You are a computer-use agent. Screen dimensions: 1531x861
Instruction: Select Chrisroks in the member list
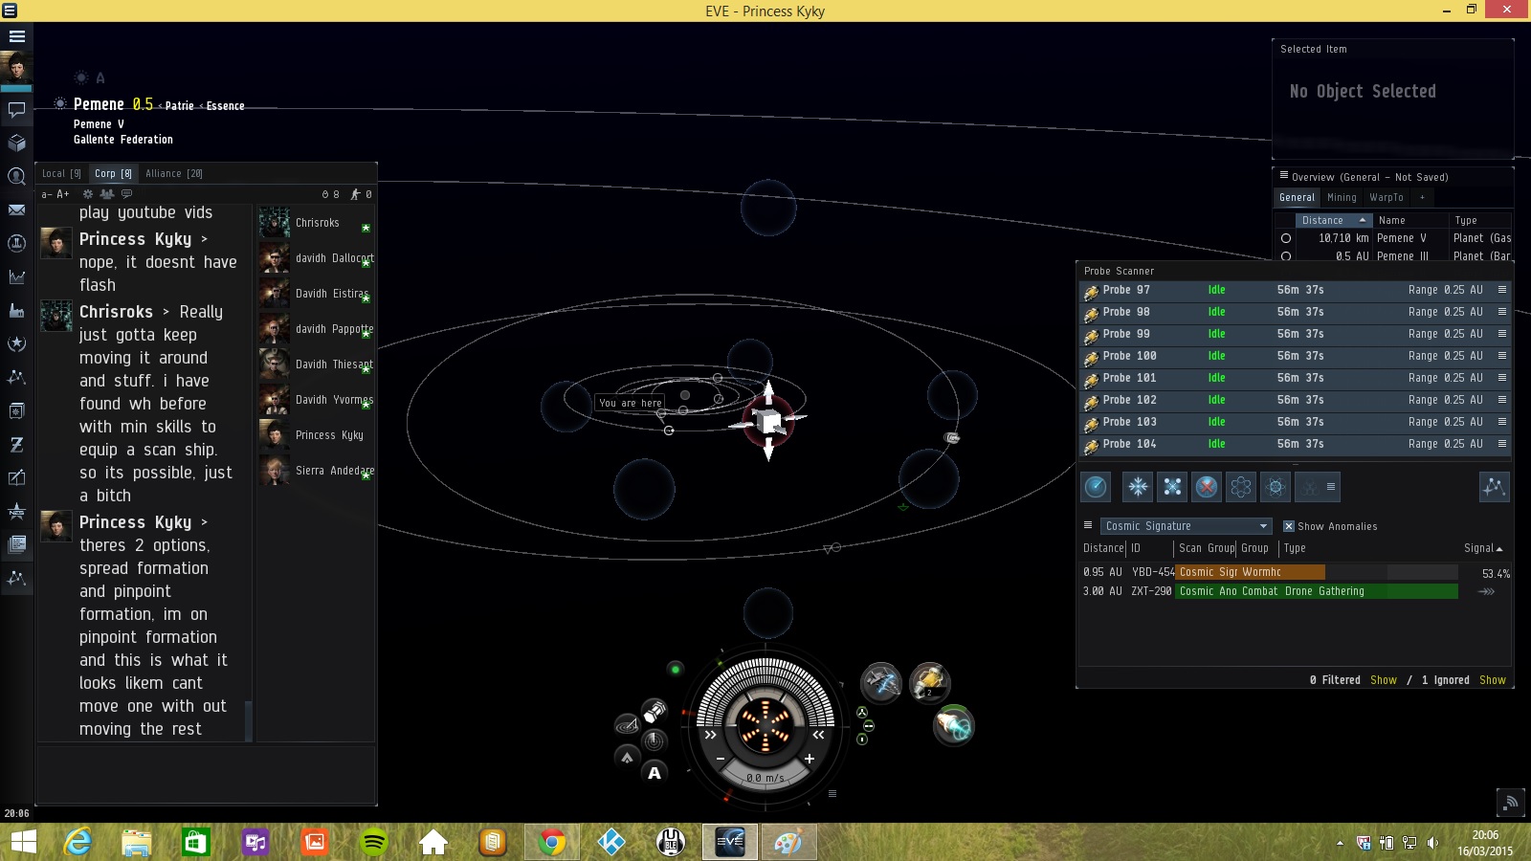point(316,223)
